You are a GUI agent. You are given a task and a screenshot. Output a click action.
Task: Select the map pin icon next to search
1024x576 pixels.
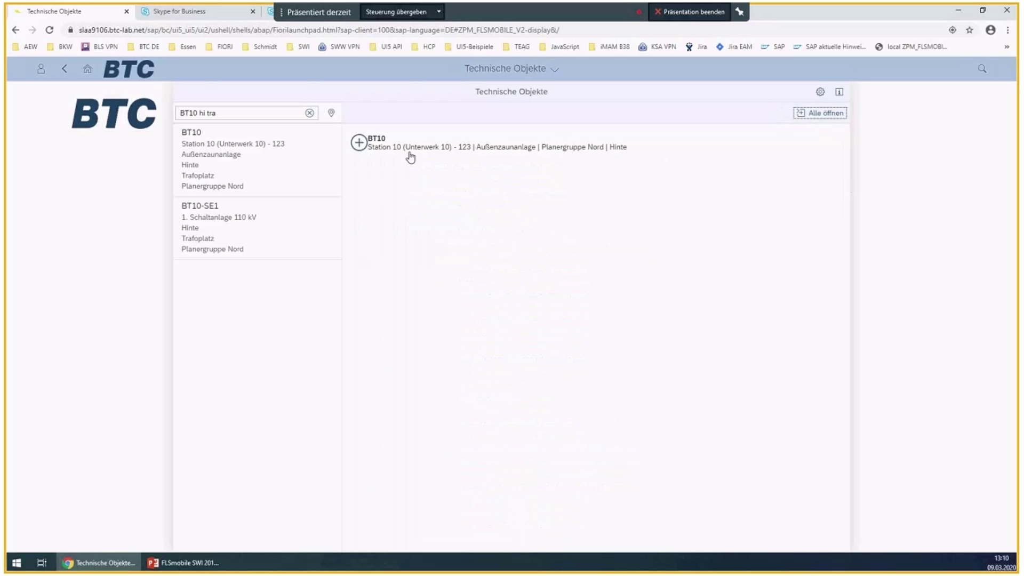(331, 113)
